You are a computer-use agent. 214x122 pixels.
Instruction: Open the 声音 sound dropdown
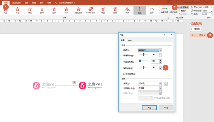click(x=160, y=83)
